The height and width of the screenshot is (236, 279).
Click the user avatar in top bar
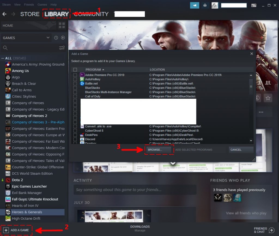click(x=215, y=5)
